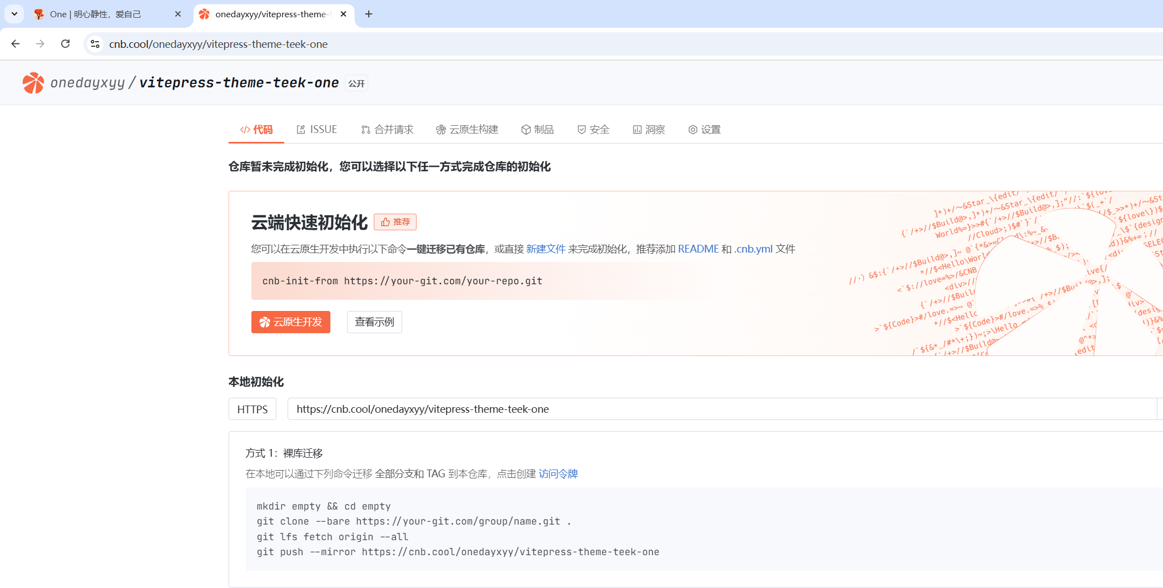Image resolution: width=1163 pixels, height=588 pixels.
Task: Follow the 新建文件 link
Action: click(x=546, y=249)
